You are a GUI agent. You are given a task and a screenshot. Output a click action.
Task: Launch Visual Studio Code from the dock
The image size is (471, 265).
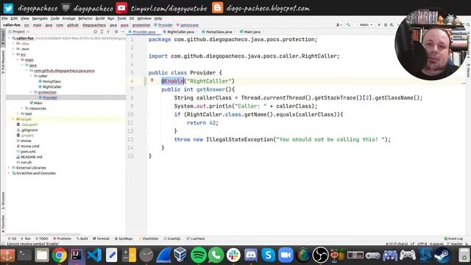94,255
